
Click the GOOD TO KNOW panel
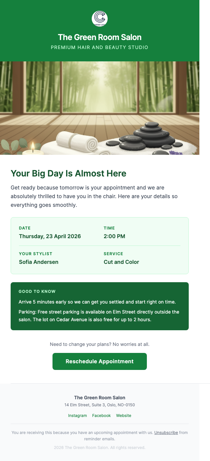(100, 306)
